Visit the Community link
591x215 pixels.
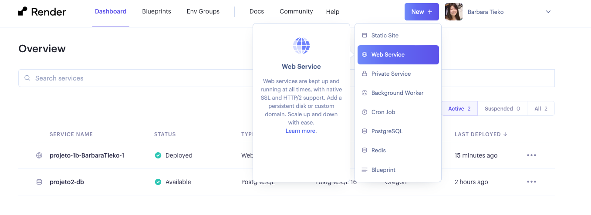[x=296, y=11]
